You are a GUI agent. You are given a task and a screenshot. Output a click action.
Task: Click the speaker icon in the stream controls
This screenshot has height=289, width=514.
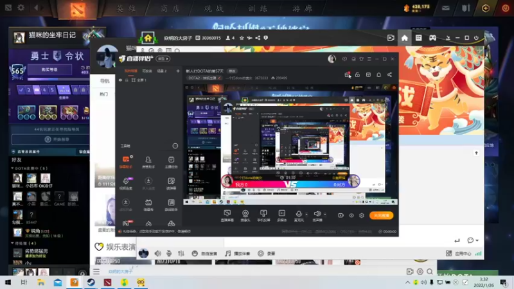pyautogui.click(x=317, y=214)
